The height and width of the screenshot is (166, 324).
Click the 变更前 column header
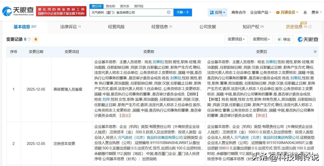[x=149, y=52]
